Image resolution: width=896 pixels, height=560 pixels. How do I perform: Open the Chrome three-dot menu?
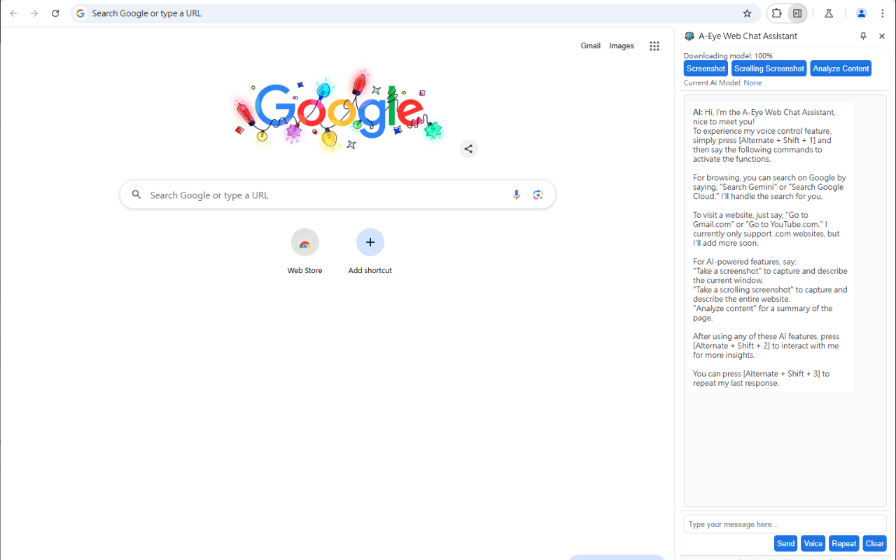tap(883, 13)
